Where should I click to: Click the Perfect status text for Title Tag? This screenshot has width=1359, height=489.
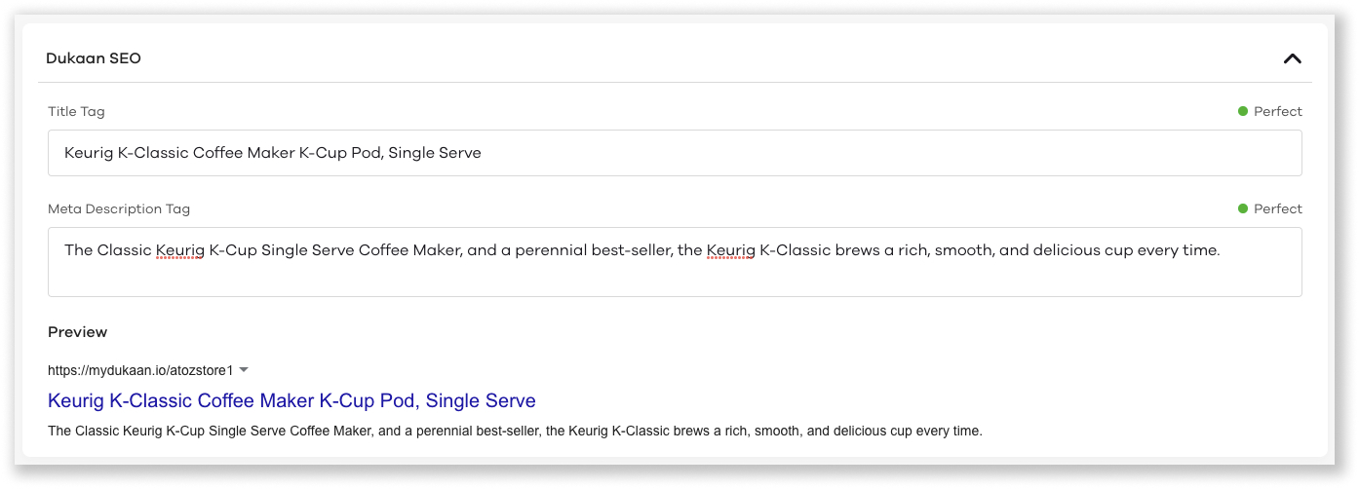[x=1277, y=111]
